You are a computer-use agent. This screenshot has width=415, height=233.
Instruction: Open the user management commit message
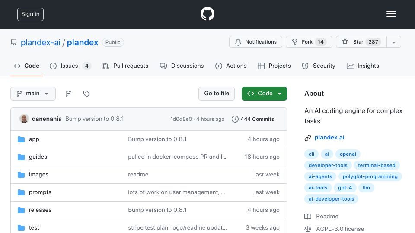coord(176,192)
